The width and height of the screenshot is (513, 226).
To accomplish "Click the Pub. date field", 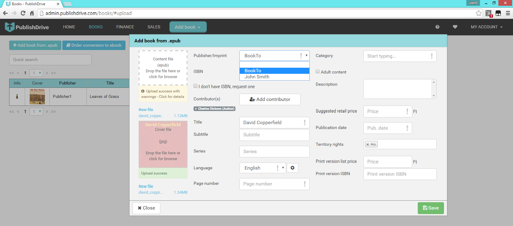I will (x=388, y=128).
